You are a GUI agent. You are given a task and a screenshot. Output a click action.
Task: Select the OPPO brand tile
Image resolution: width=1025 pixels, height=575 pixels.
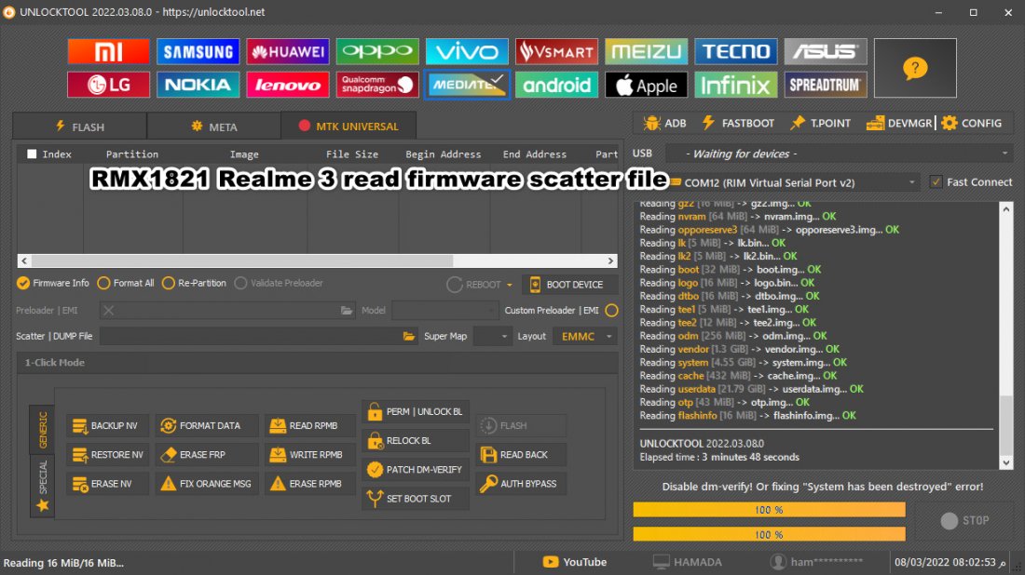[x=377, y=51]
